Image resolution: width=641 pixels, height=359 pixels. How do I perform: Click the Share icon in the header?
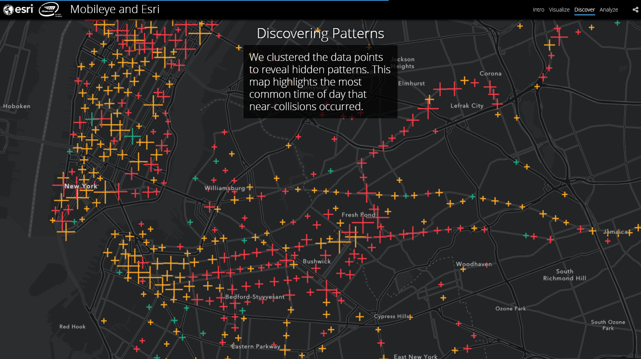pos(635,10)
